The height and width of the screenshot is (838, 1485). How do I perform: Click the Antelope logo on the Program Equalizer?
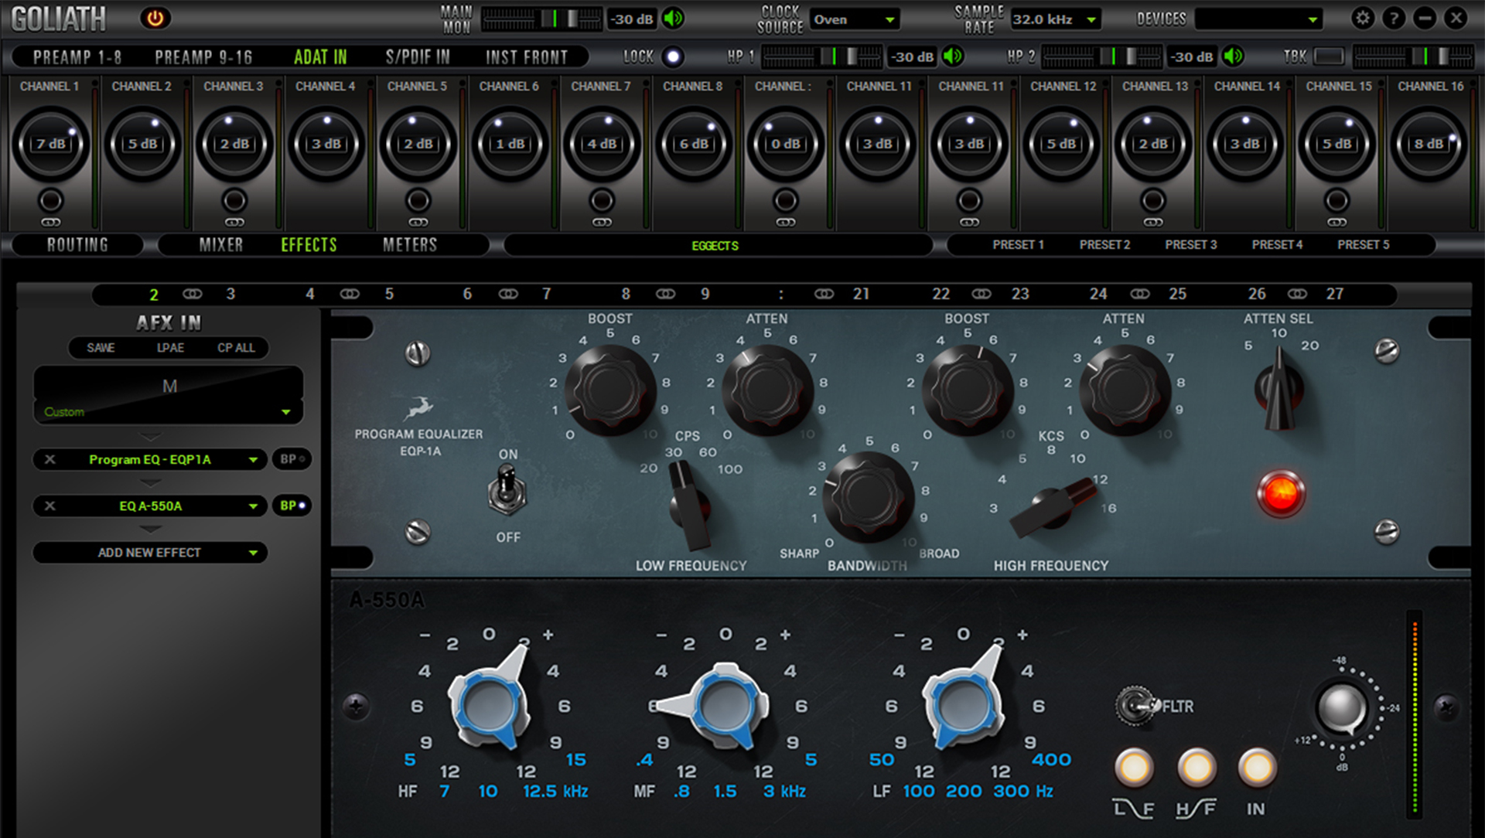click(x=418, y=408)
